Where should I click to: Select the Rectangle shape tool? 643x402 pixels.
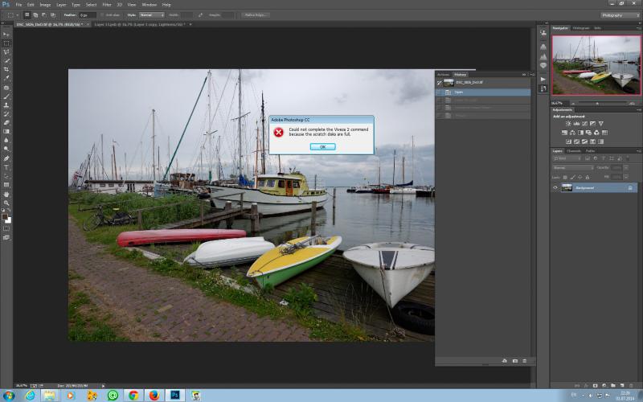6,185
